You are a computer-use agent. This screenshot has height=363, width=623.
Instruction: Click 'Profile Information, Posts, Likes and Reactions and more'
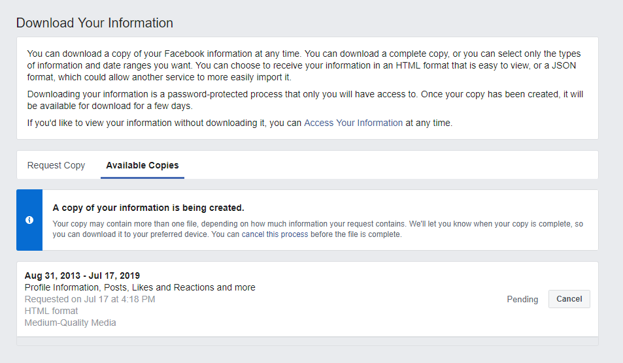pos(140,287)
